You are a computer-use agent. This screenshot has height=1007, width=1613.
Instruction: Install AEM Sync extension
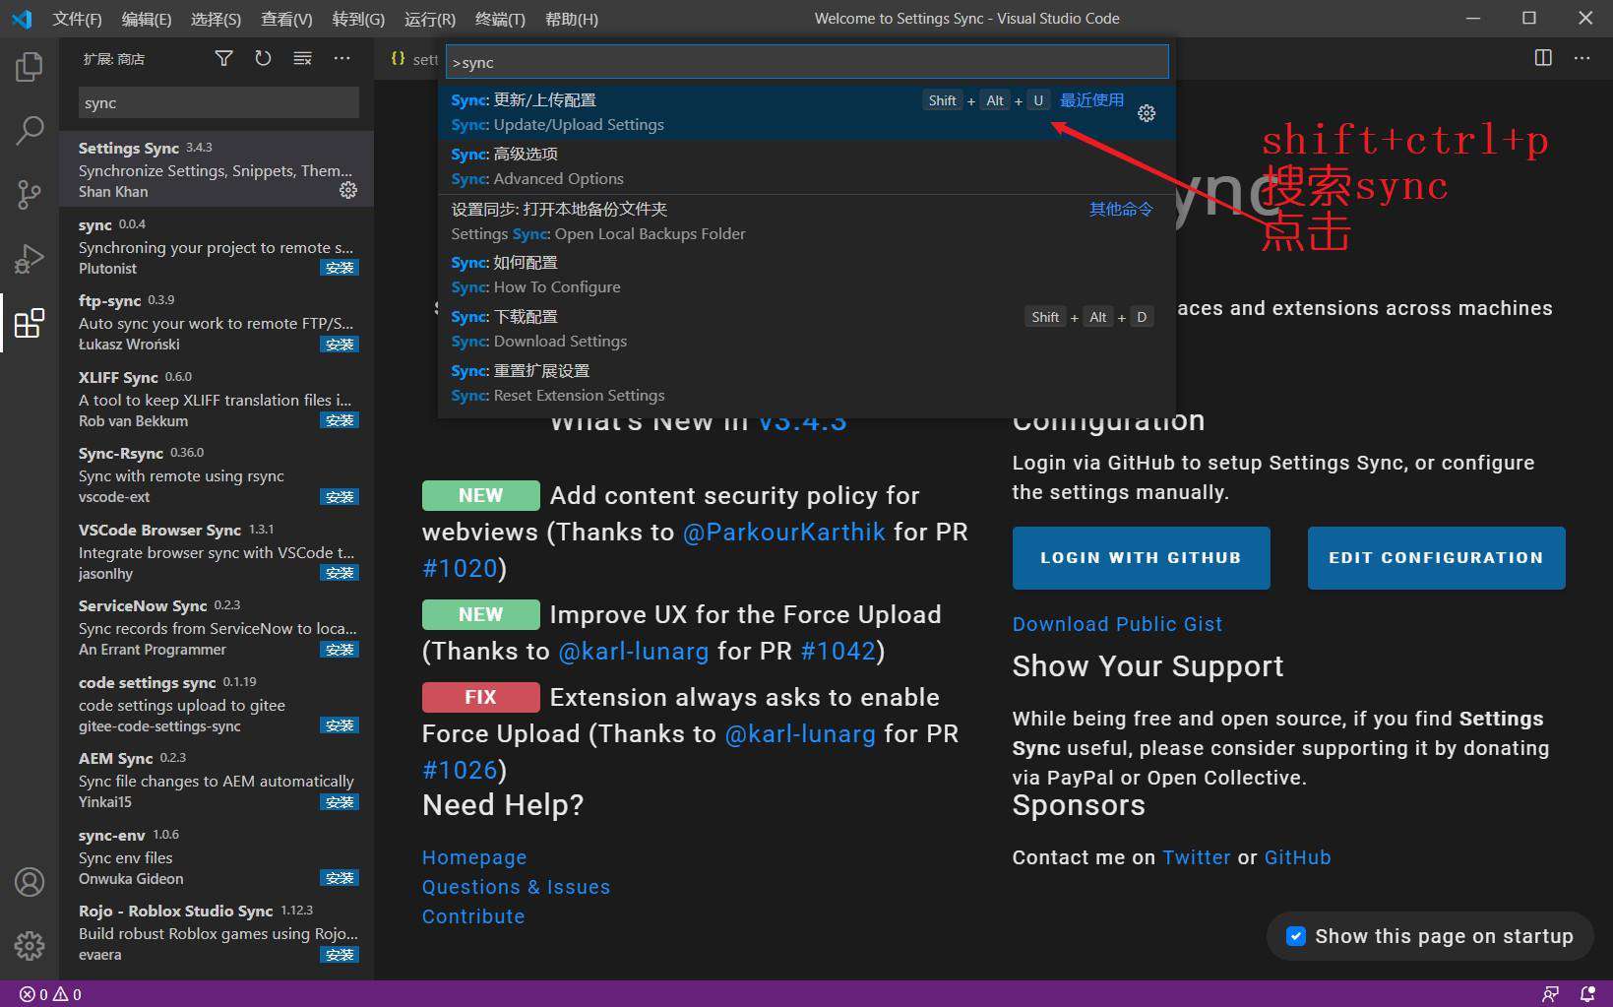coord(340,802)
